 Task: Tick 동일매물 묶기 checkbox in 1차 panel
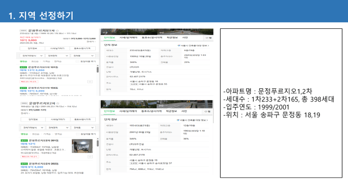coord(77,61)
